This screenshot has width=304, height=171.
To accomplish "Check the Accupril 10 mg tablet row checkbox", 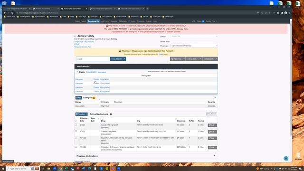I will pos(76,124).
